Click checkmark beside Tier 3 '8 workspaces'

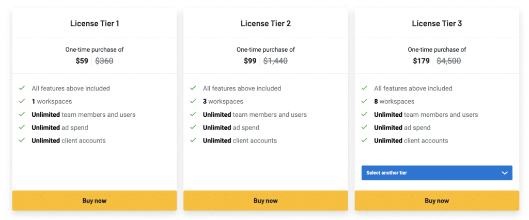click(x=365, y=101)
